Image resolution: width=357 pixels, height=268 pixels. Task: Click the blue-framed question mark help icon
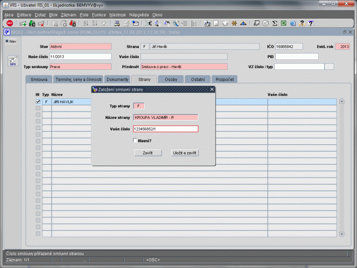tap(311, 23)
